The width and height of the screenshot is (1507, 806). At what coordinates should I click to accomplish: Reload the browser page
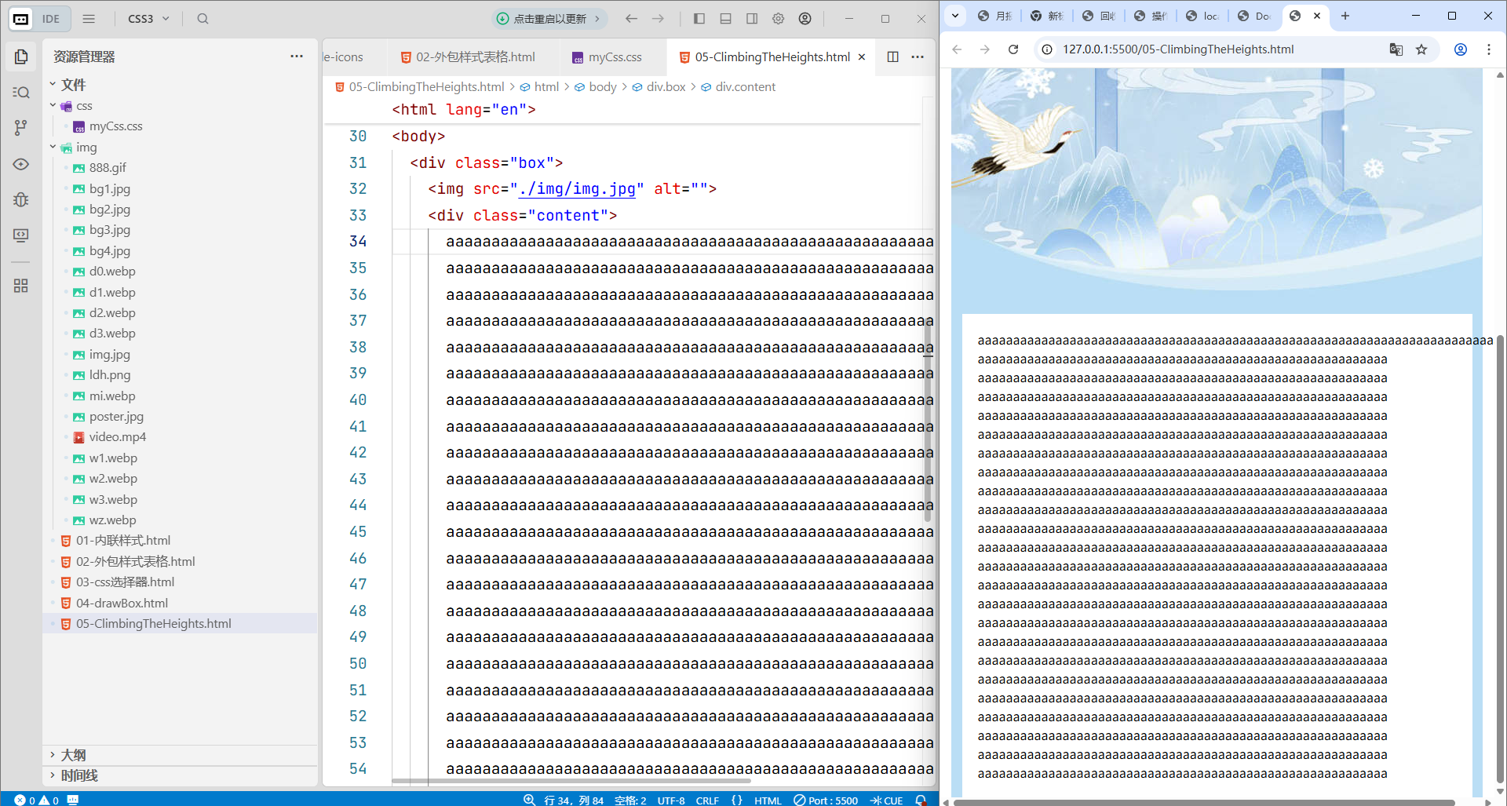(x=1013, y=49)
